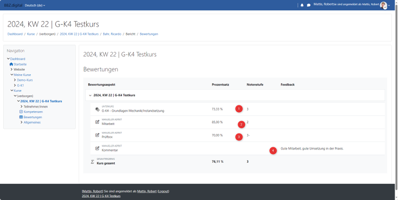Expand the Teilnehmer/innen navigation node
This screenshot has width=398, height=200.
coord(21,107)
